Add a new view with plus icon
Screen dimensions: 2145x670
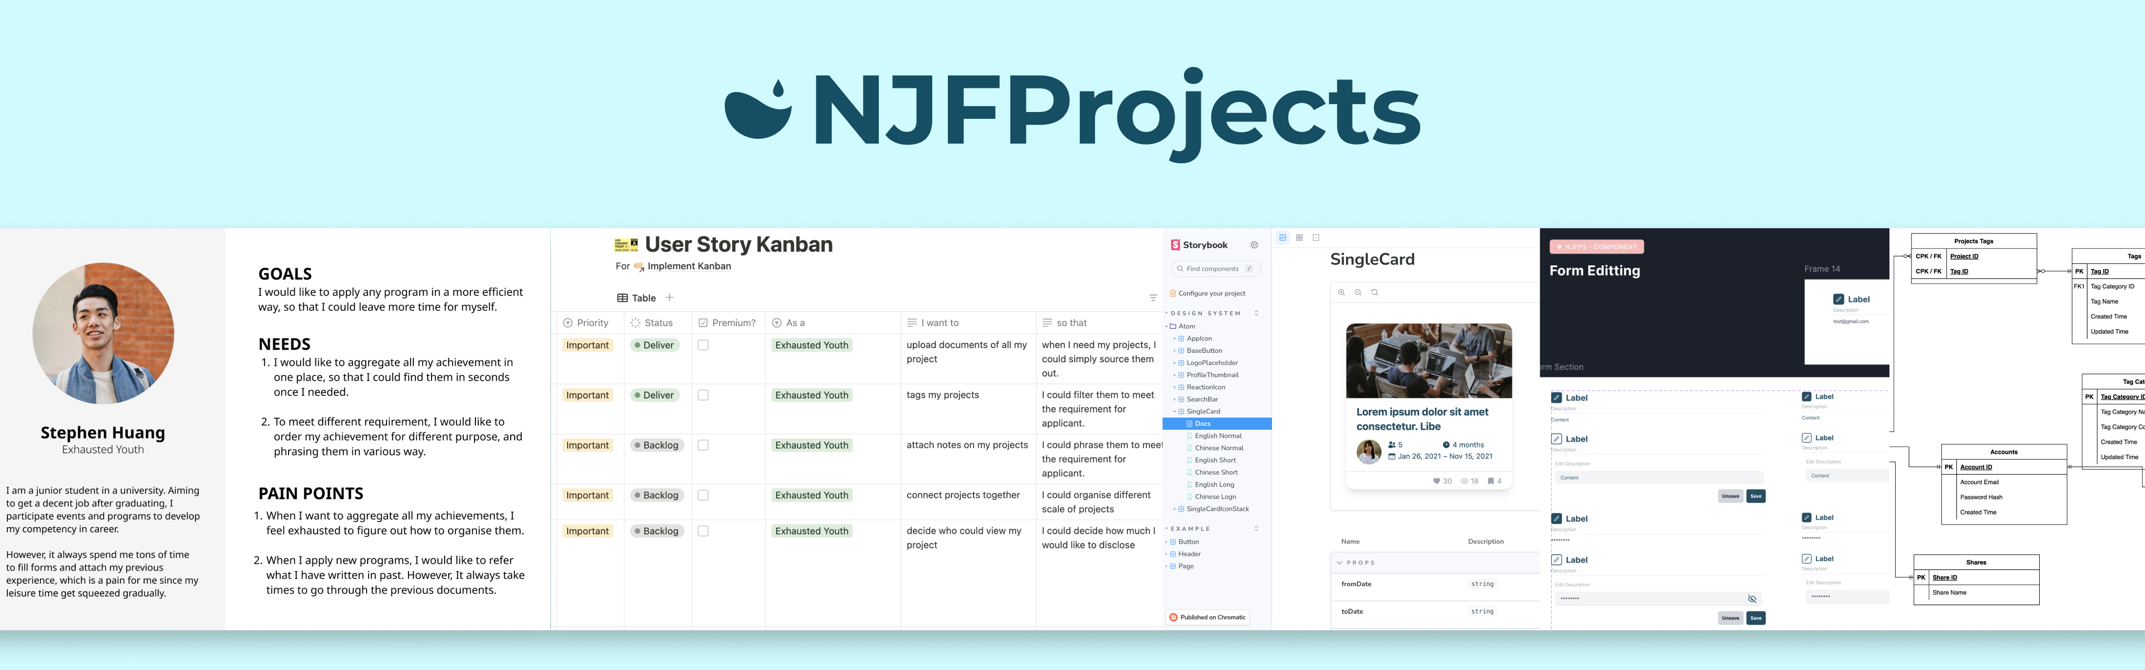[669, 297]
